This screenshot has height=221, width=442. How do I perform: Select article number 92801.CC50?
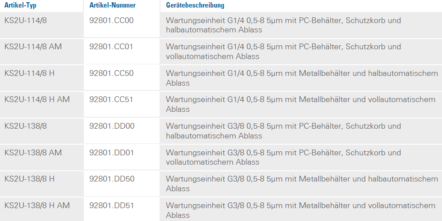111,73
